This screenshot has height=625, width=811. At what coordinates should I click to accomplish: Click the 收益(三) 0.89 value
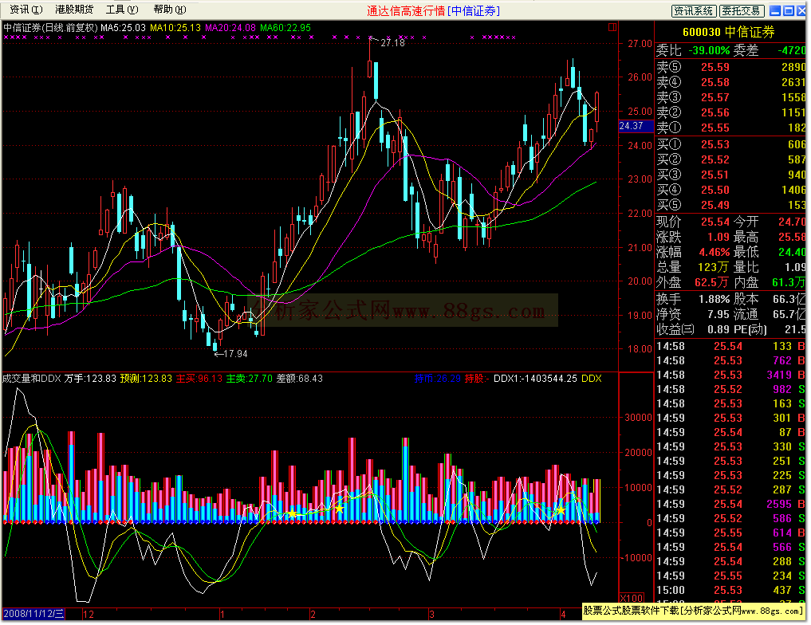coord(718,329)
